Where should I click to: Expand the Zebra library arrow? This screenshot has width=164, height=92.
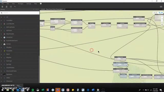pos(1,78)
